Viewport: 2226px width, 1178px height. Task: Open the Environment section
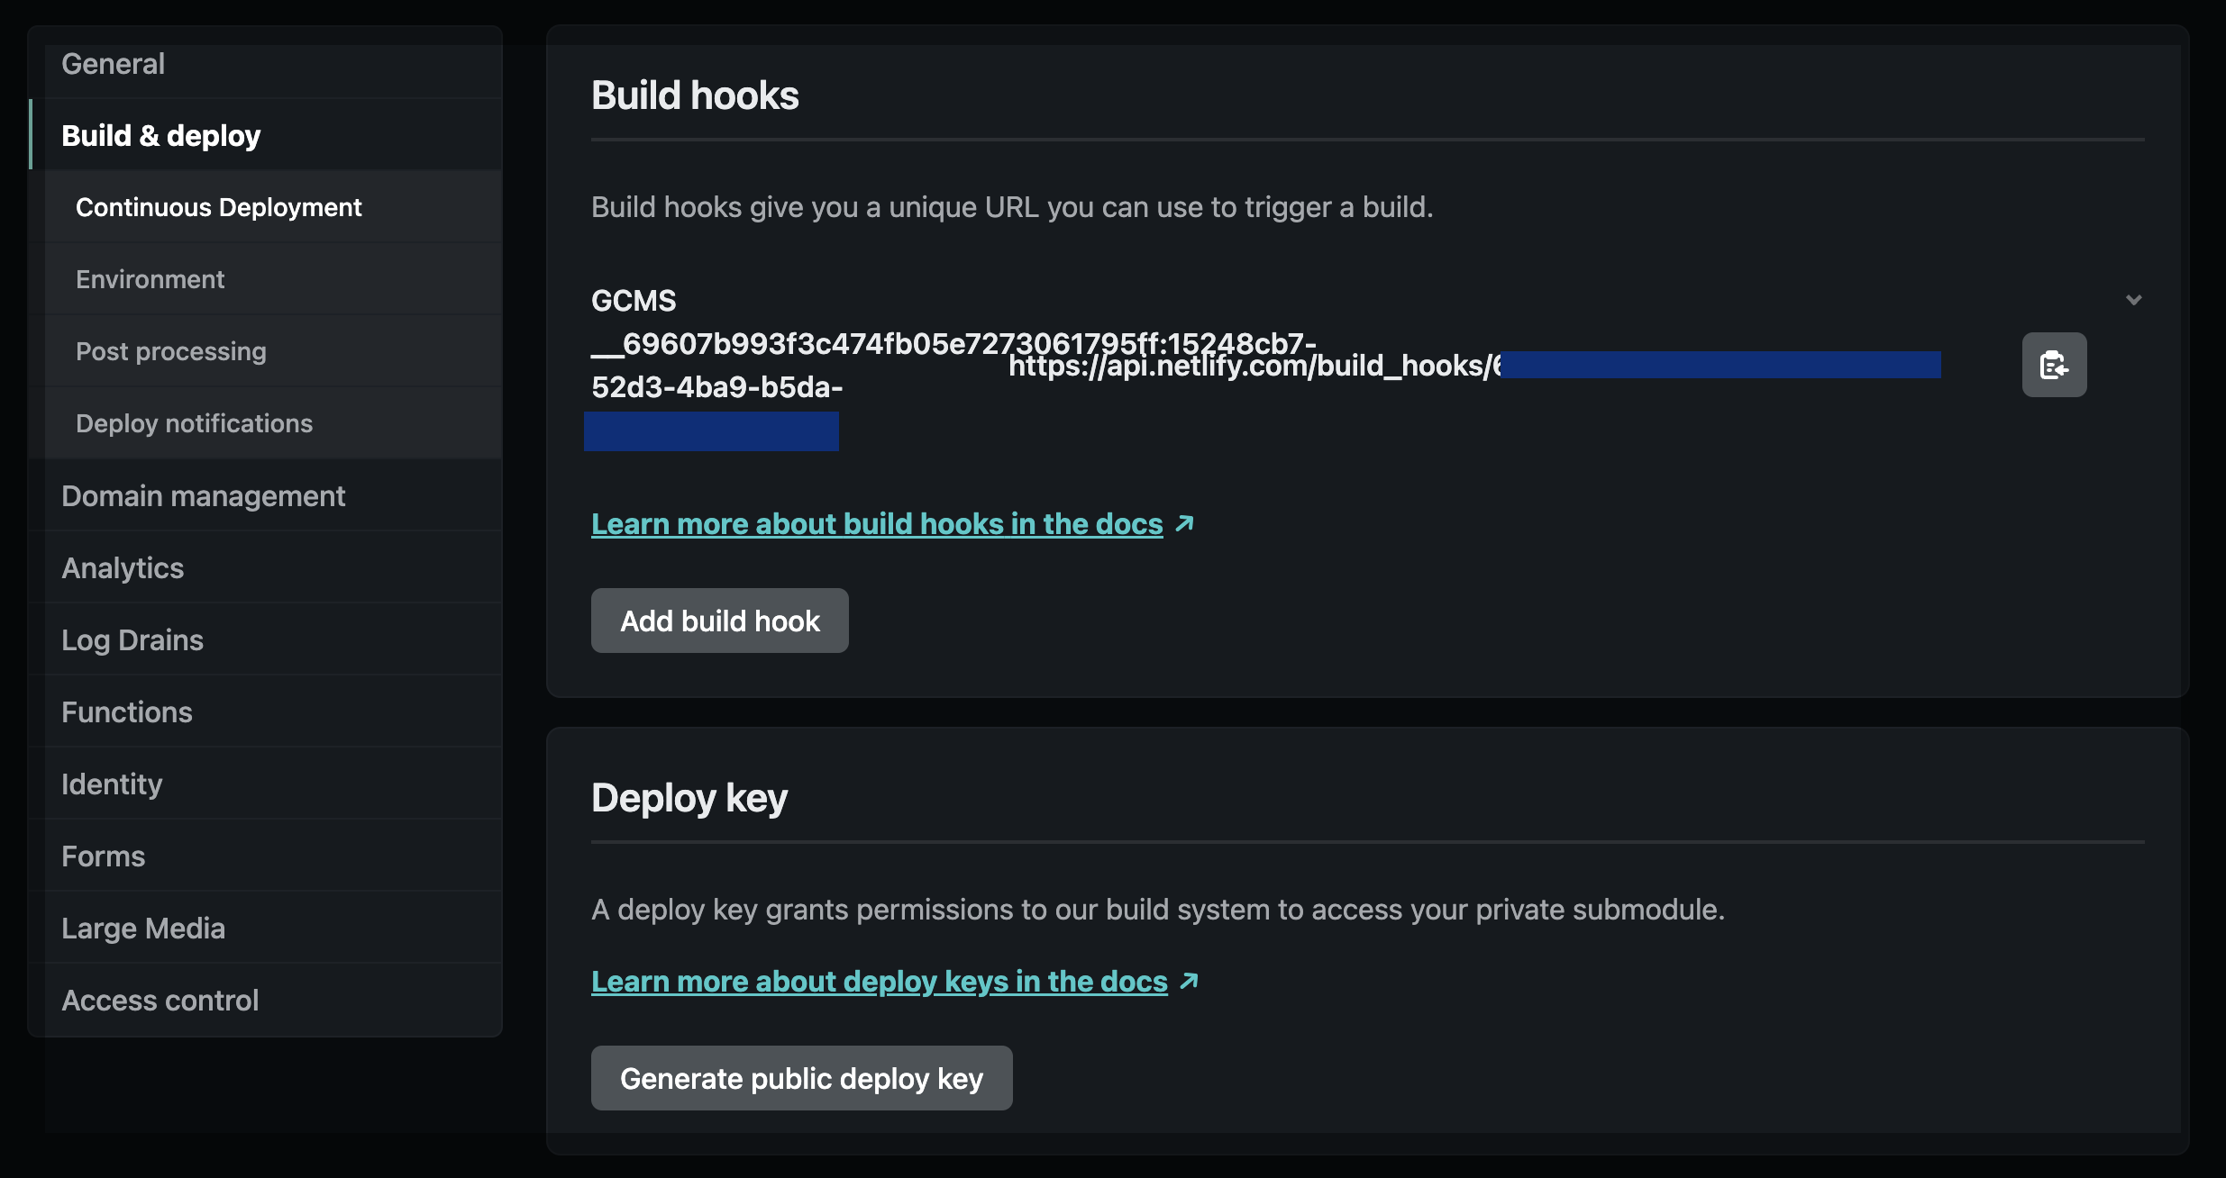pyautogui.click(x=151, y=278)
